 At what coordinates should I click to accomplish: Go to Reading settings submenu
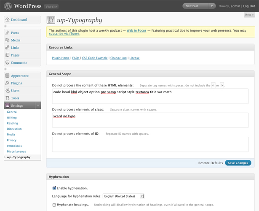pos(12,123)
